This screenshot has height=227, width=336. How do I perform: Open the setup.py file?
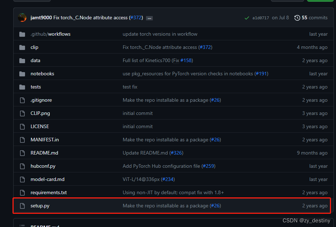[40, 206]
